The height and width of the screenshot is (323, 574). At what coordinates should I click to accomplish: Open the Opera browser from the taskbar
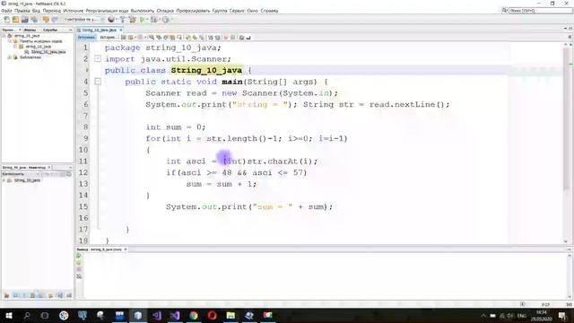click(x=213, y=315)
